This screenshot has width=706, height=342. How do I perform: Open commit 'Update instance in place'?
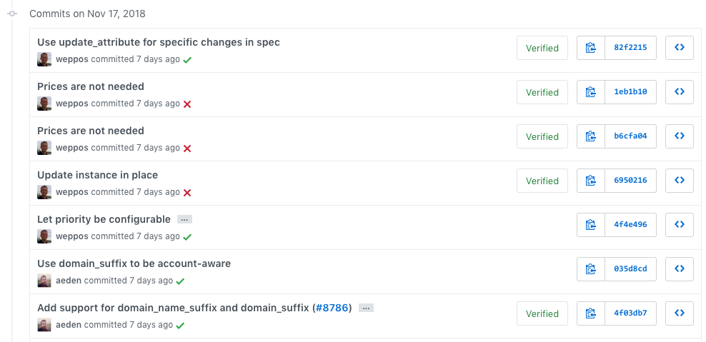pyautogui.click(x=97, y=175)
